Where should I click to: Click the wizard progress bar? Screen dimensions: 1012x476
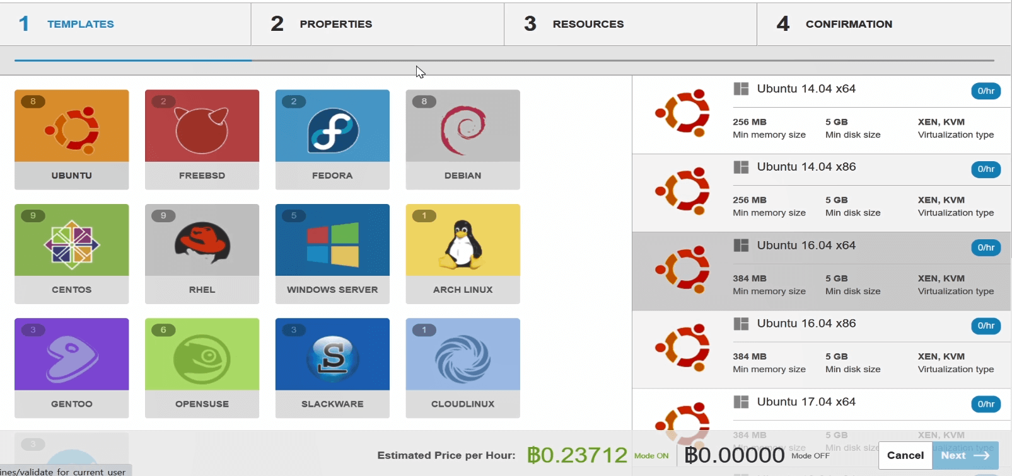coord(504,60)
